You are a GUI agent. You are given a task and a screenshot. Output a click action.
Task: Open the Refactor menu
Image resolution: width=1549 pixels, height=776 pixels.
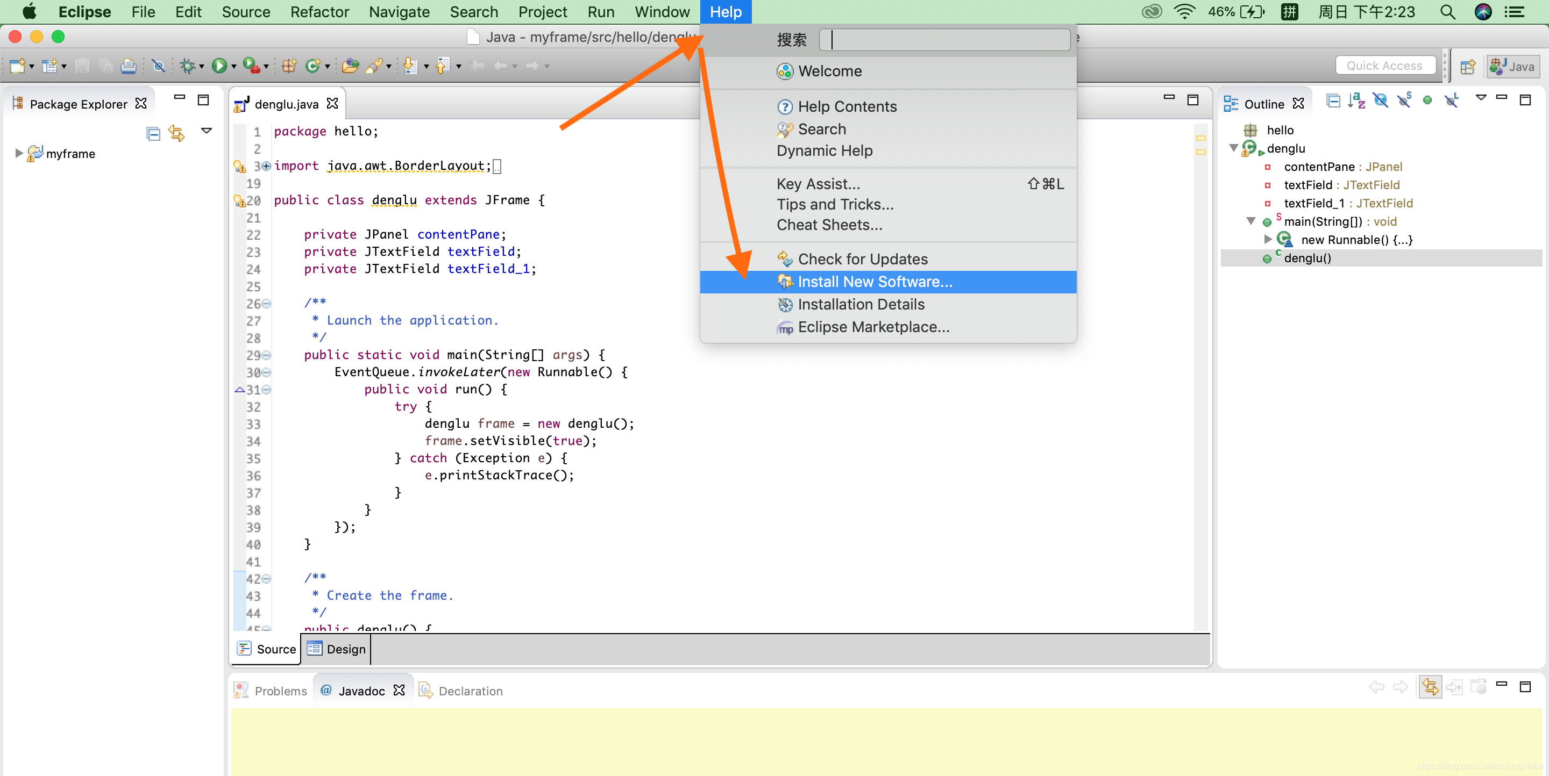(319, 12)
